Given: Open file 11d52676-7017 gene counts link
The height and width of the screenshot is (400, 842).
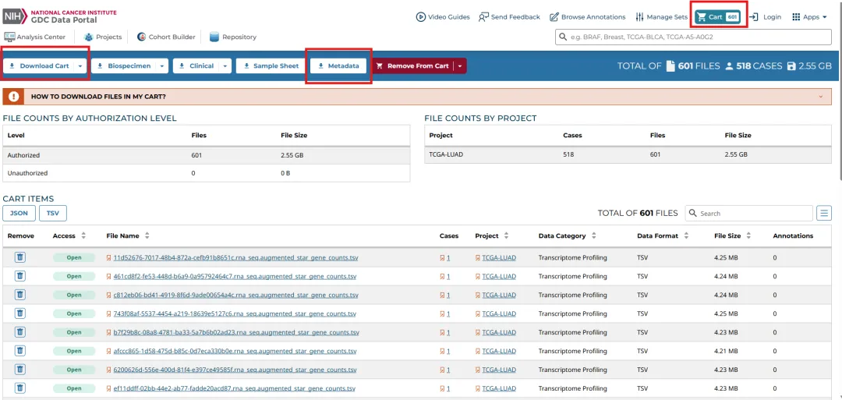Looking at the screenshot, I should point(235,258).
